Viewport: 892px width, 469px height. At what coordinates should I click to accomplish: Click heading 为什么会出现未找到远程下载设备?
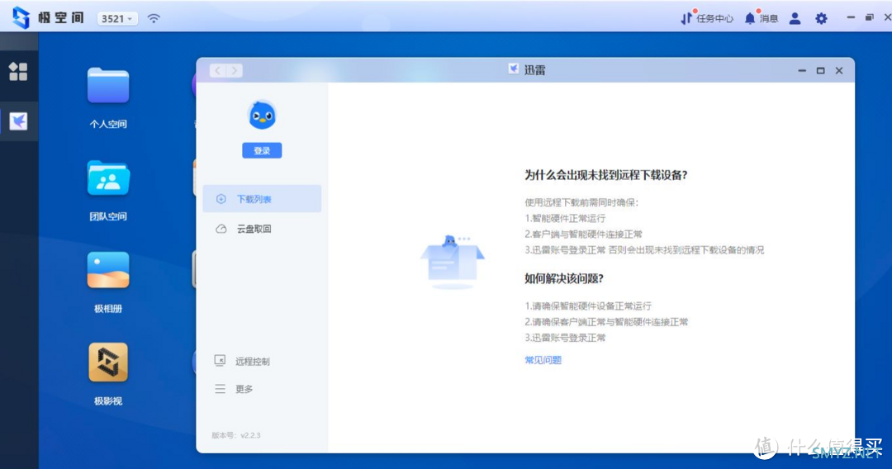(x=606, y=175)
